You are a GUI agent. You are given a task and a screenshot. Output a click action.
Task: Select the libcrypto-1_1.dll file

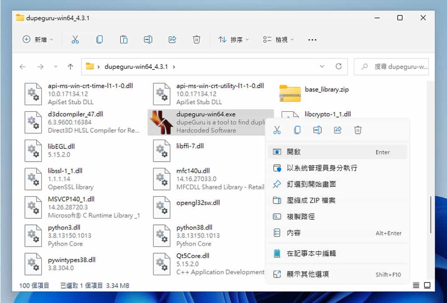tap(327, 114)
